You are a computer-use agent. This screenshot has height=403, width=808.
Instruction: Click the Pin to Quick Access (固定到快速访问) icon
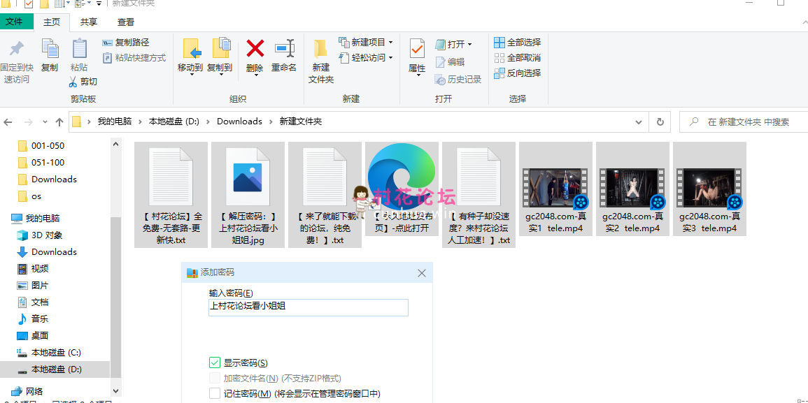(16, 49)
